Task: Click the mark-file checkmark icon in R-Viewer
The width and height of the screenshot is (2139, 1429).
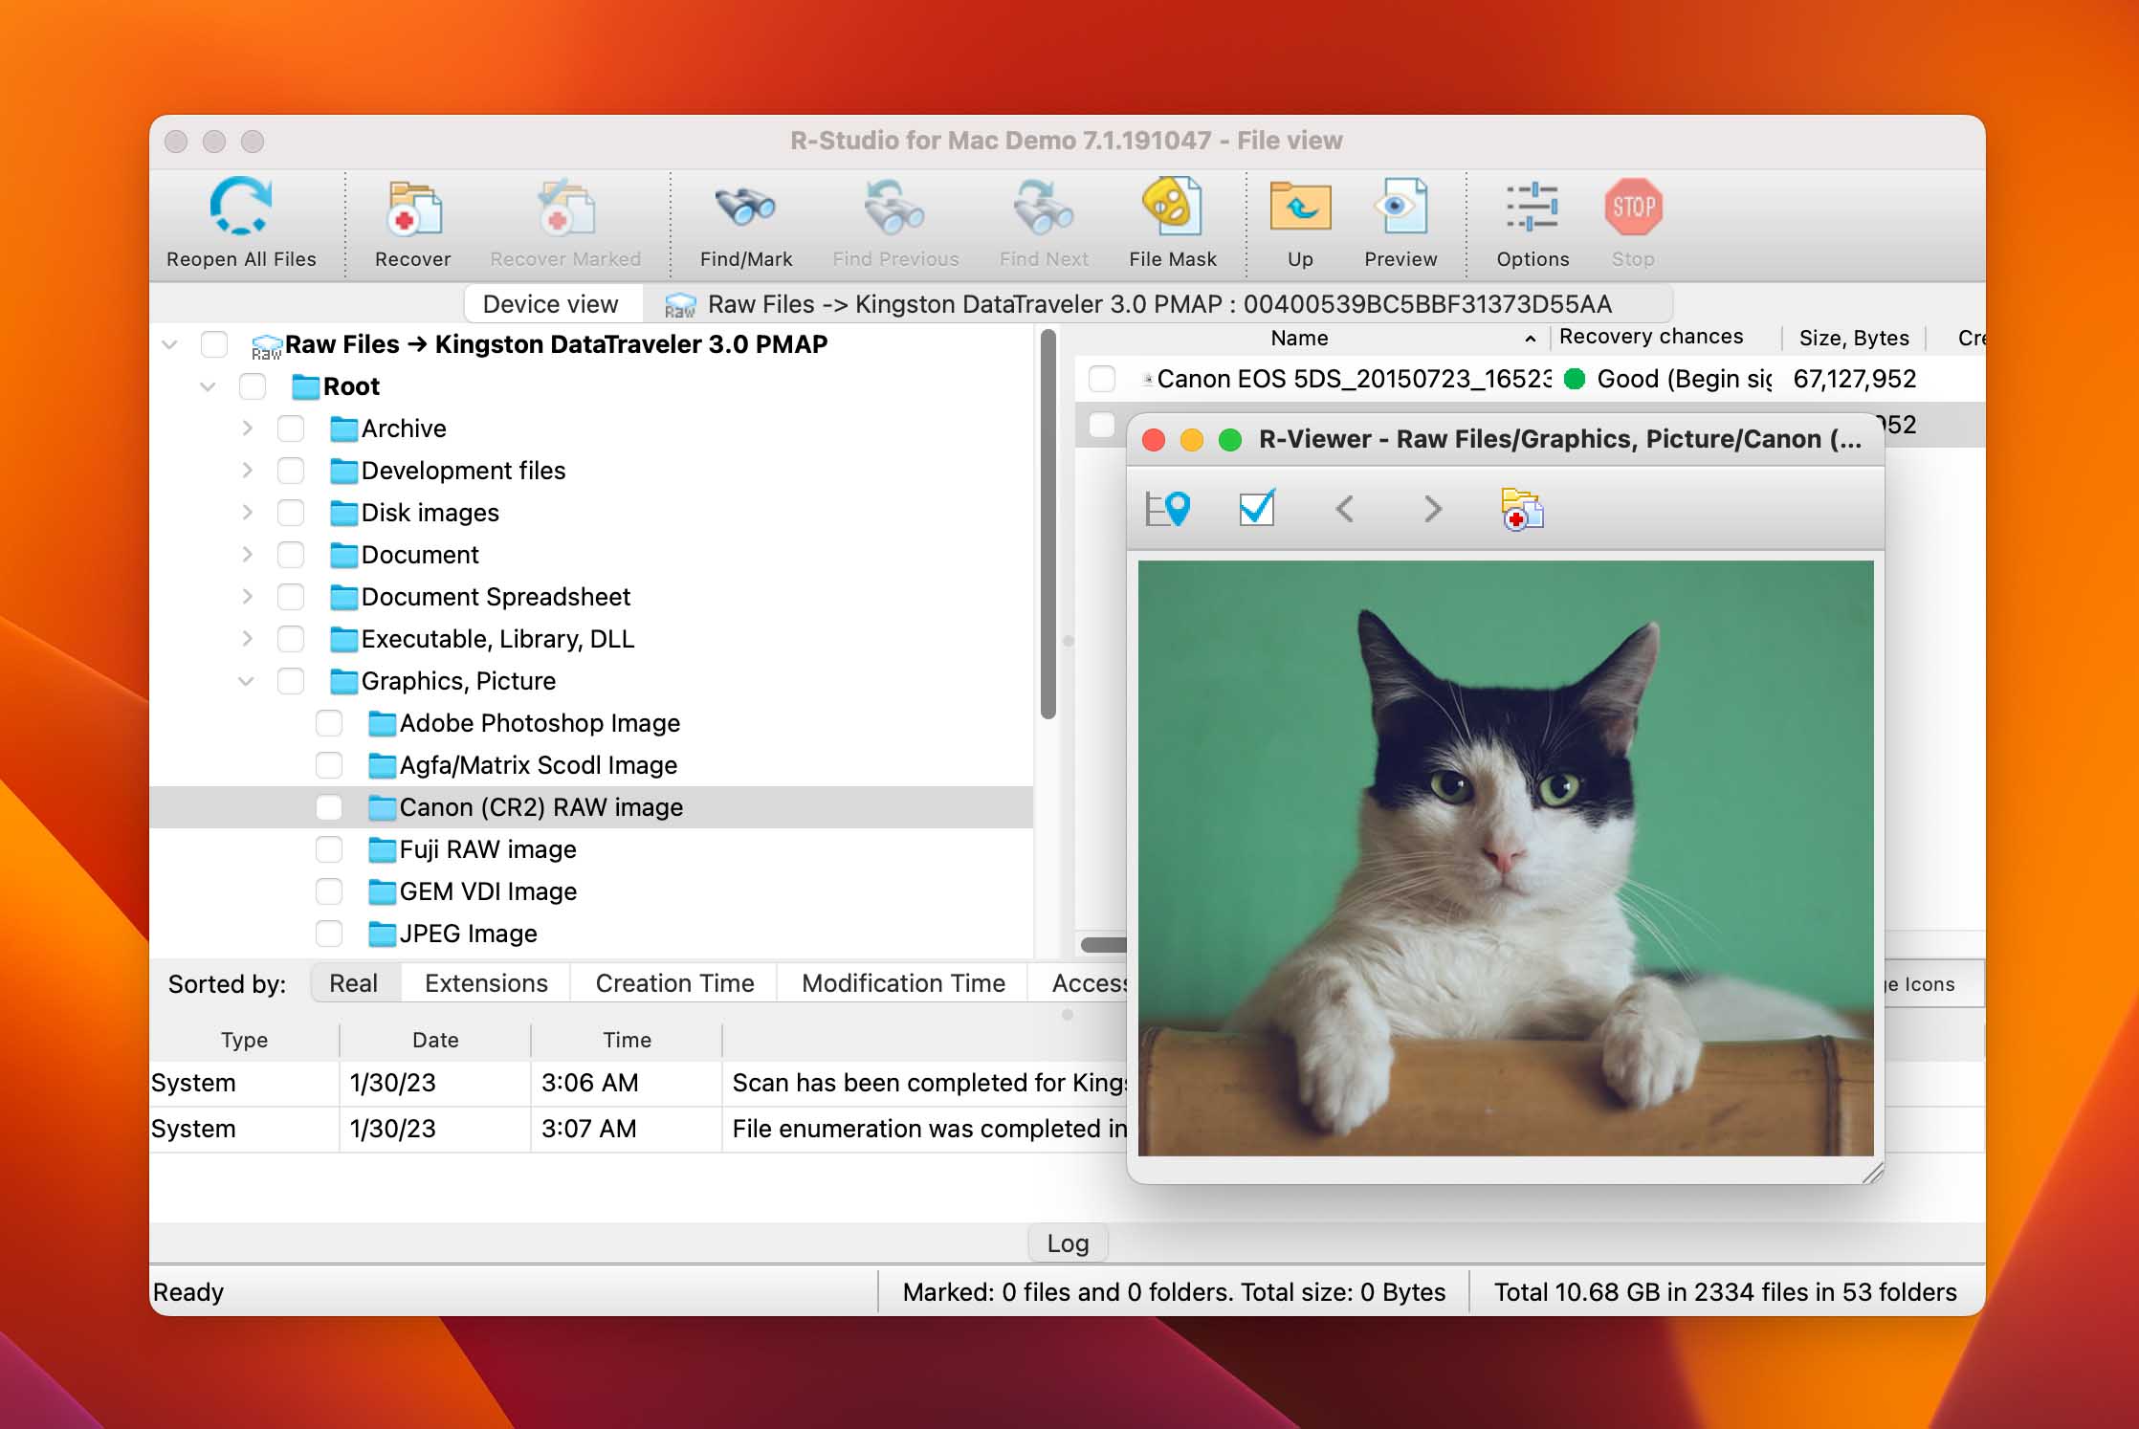Action: [1257, 508]
